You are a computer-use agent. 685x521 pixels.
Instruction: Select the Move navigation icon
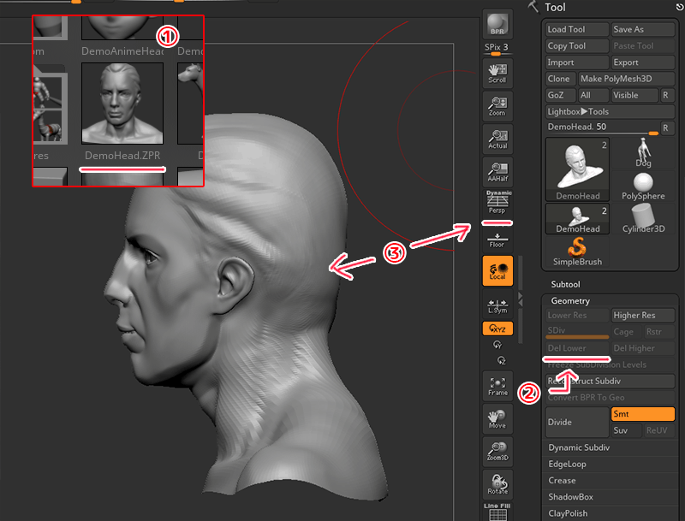(x=497, y=418)
